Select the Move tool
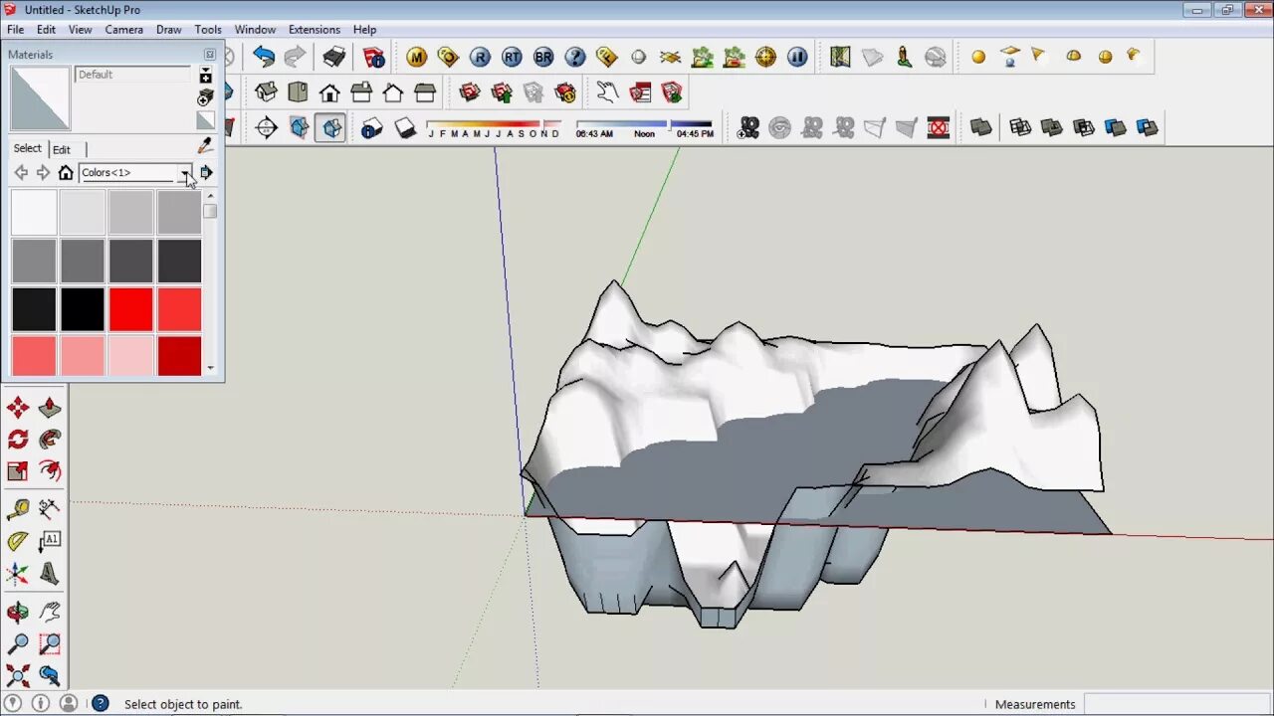This screenshot has width=1274, height=716. pyautogui.click(x=17, y=408)
